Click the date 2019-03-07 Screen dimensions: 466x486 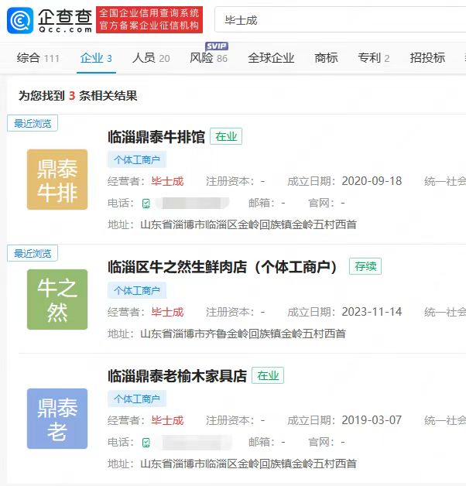pos(372,420)
